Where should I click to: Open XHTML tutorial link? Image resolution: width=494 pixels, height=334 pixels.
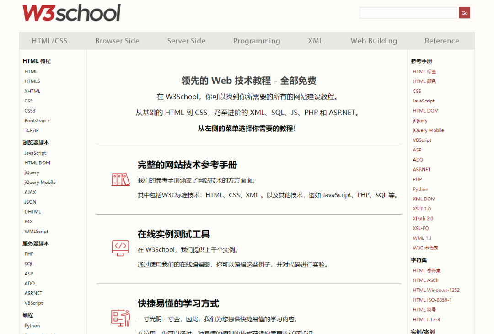pos(32,91)
